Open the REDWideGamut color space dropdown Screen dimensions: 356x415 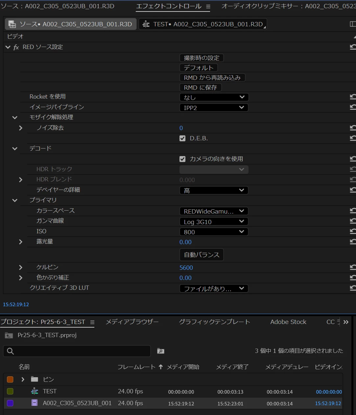pyautogui.click(x=214, y=211)
